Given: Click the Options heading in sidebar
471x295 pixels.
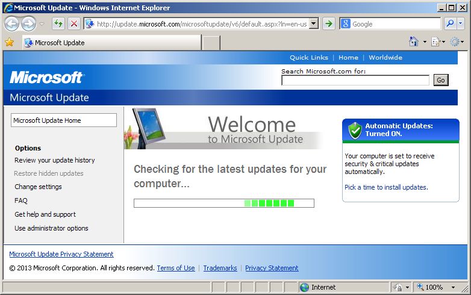Looking at the screenshot, I should [28, 148].
